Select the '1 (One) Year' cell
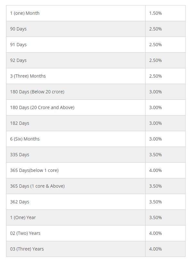192x264 pixels. pos(76,217)
